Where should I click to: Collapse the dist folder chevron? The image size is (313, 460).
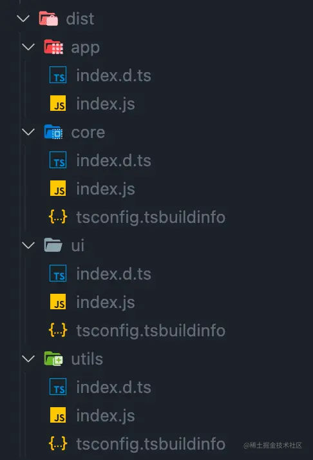[23, 19]
